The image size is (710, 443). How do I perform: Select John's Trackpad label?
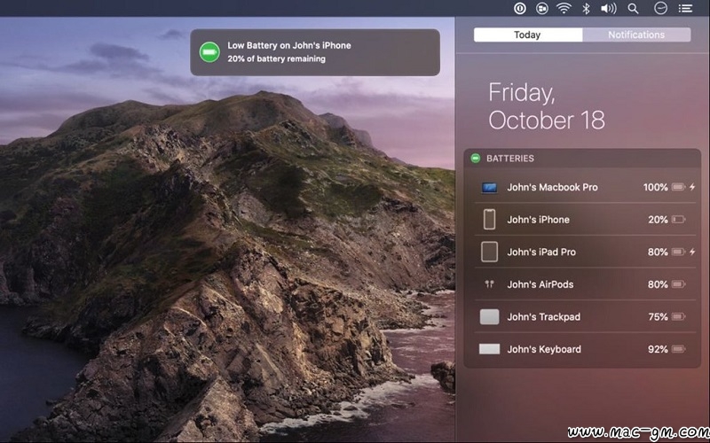pos(544,317)
